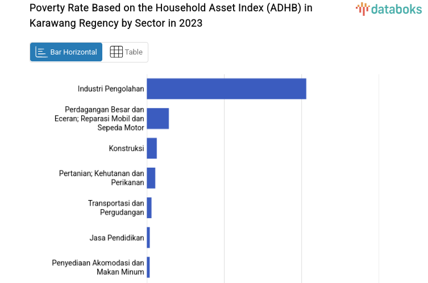
Task: Click the databoks logo symbol
Action: tap(363, 9)
